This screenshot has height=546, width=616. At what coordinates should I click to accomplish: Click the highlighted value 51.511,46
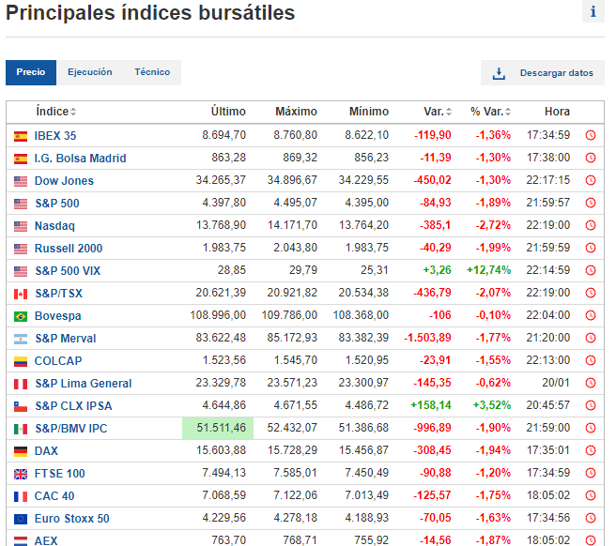point(218,428)
